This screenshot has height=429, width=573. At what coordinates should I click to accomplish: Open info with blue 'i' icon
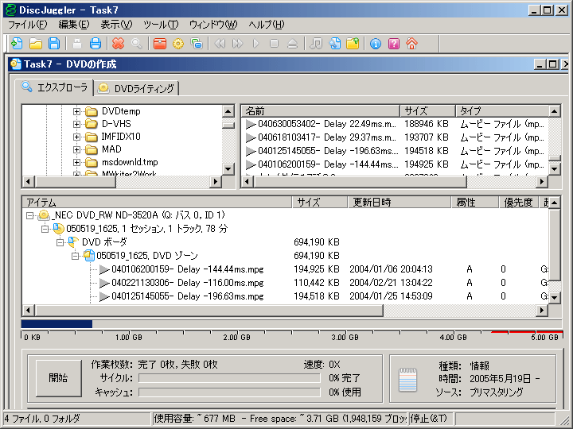[x=376, y=44]
